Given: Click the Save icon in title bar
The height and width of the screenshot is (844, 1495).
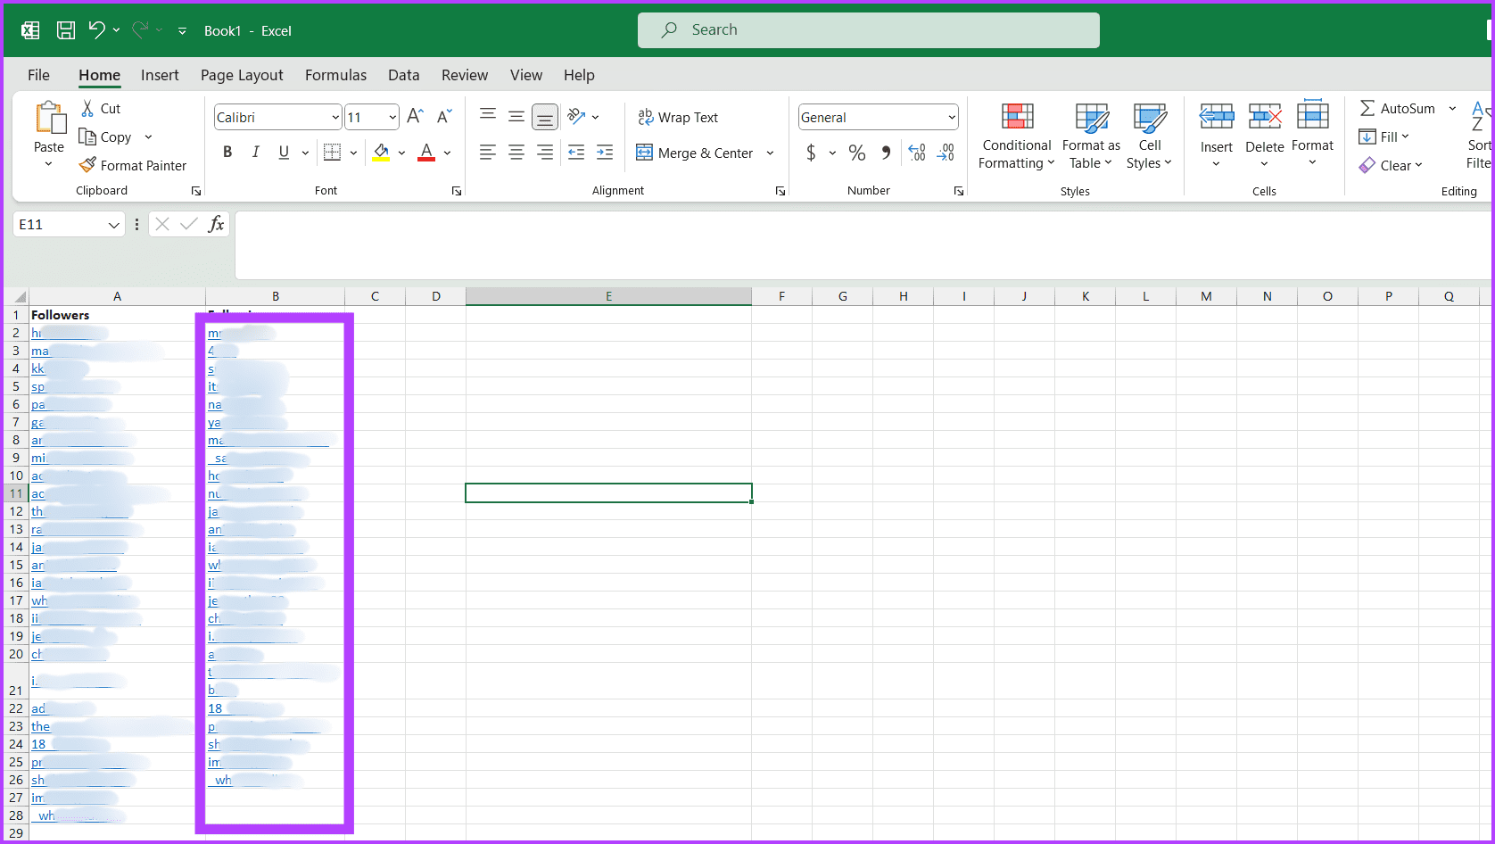Looking at the screenshot, I should [66, 30].
